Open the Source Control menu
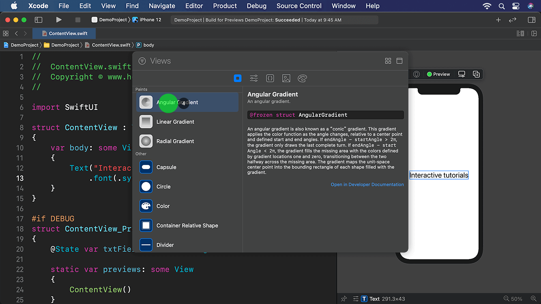This screenshot has height=304, width=541. pyautogui.click(x=299, y=6)
